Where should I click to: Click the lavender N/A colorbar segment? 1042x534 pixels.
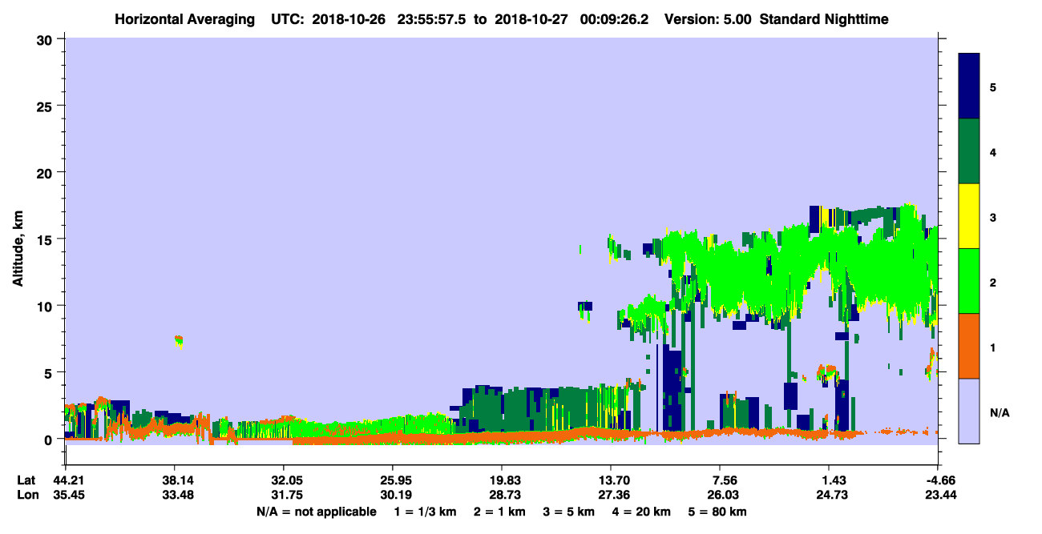(969, 411)
